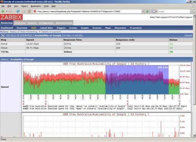Click the ZABBIX logo

point(11,17)
